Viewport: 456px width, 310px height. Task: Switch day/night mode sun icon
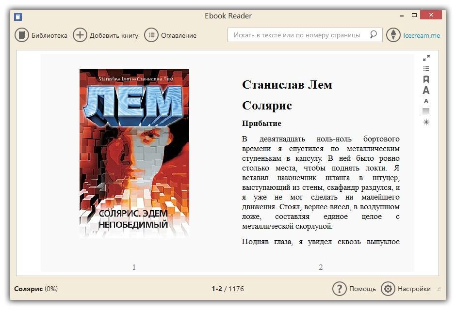click(x=426, y=122)
